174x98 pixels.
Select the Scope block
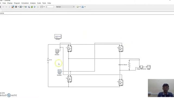pyautogui.click(x=149, y=67)
